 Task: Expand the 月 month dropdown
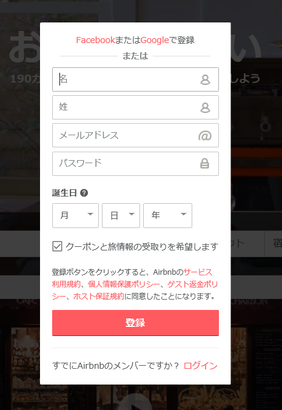(x=75, y=215)
